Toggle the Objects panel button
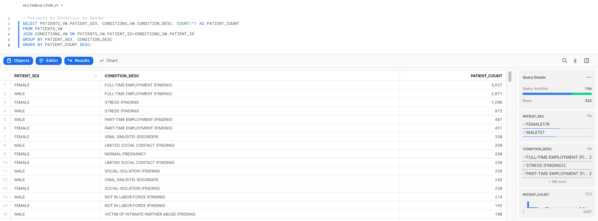This screenshot has width=598, height=221. 18,61
